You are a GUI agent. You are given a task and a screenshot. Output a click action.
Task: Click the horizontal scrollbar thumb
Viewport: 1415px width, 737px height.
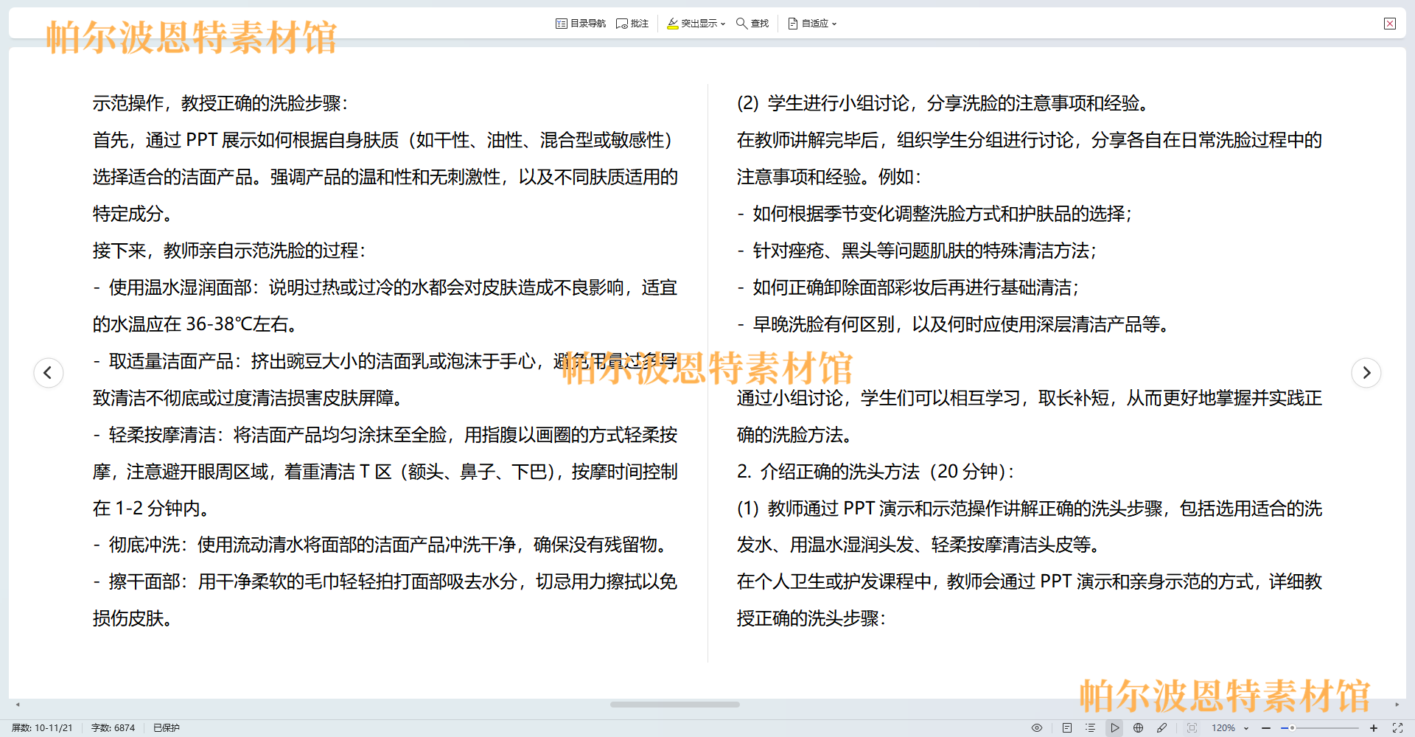pyautogui.click(x=674, y=705)
